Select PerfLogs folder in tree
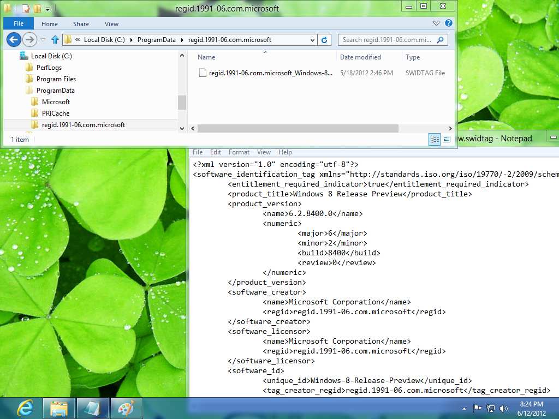 tap(49, 67)
